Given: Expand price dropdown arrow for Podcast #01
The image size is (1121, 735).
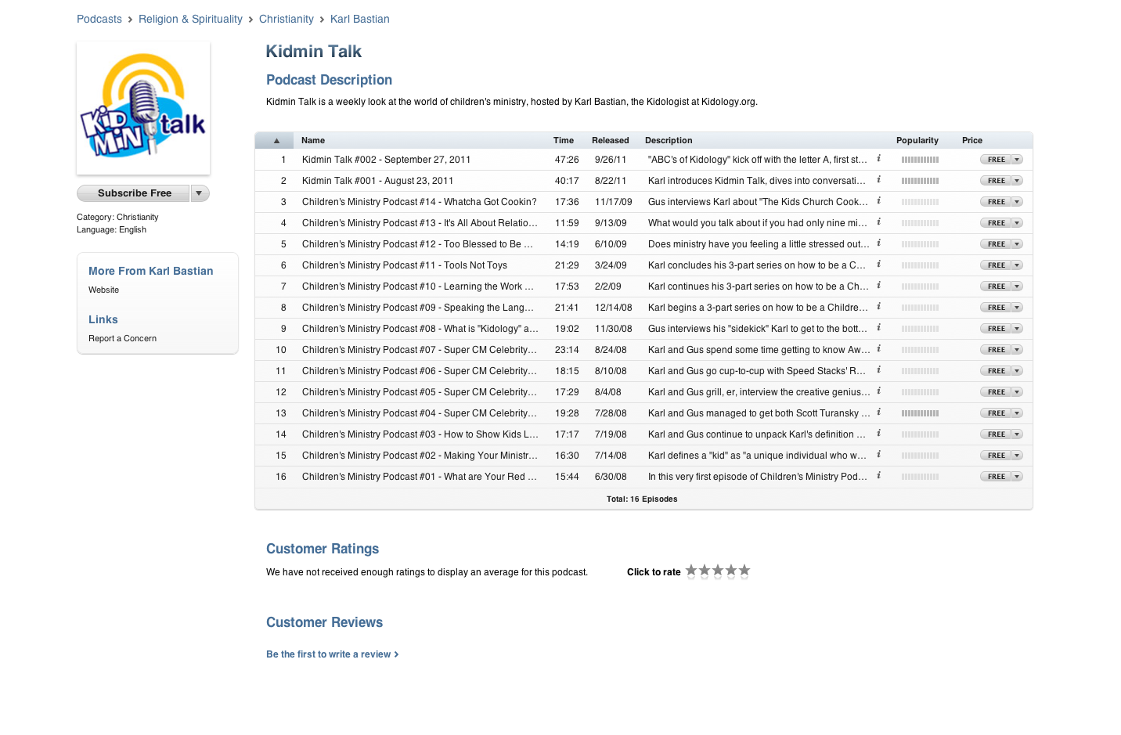Looking at the screenshot, I should pos(1017,477).
